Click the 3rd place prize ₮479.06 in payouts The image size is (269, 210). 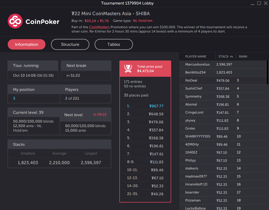point(156,122)
